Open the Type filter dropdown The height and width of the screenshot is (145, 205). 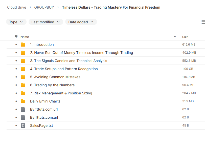[16, 22]
